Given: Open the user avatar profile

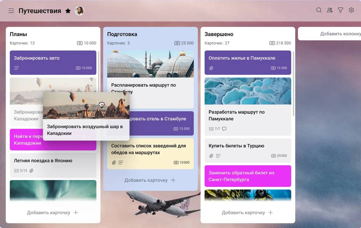Looking at the screenshot, I should click(x=79, y=11).
